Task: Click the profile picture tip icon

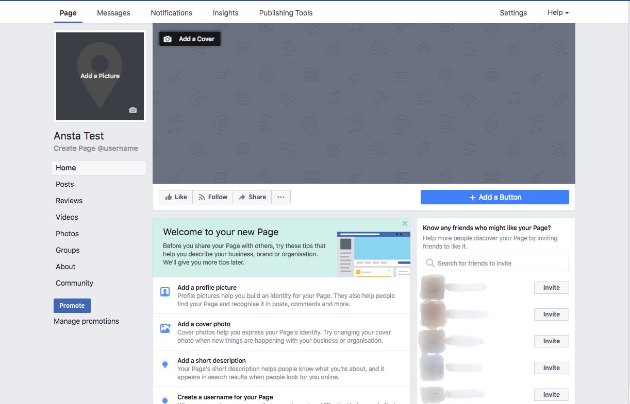Action: [165, 292]
